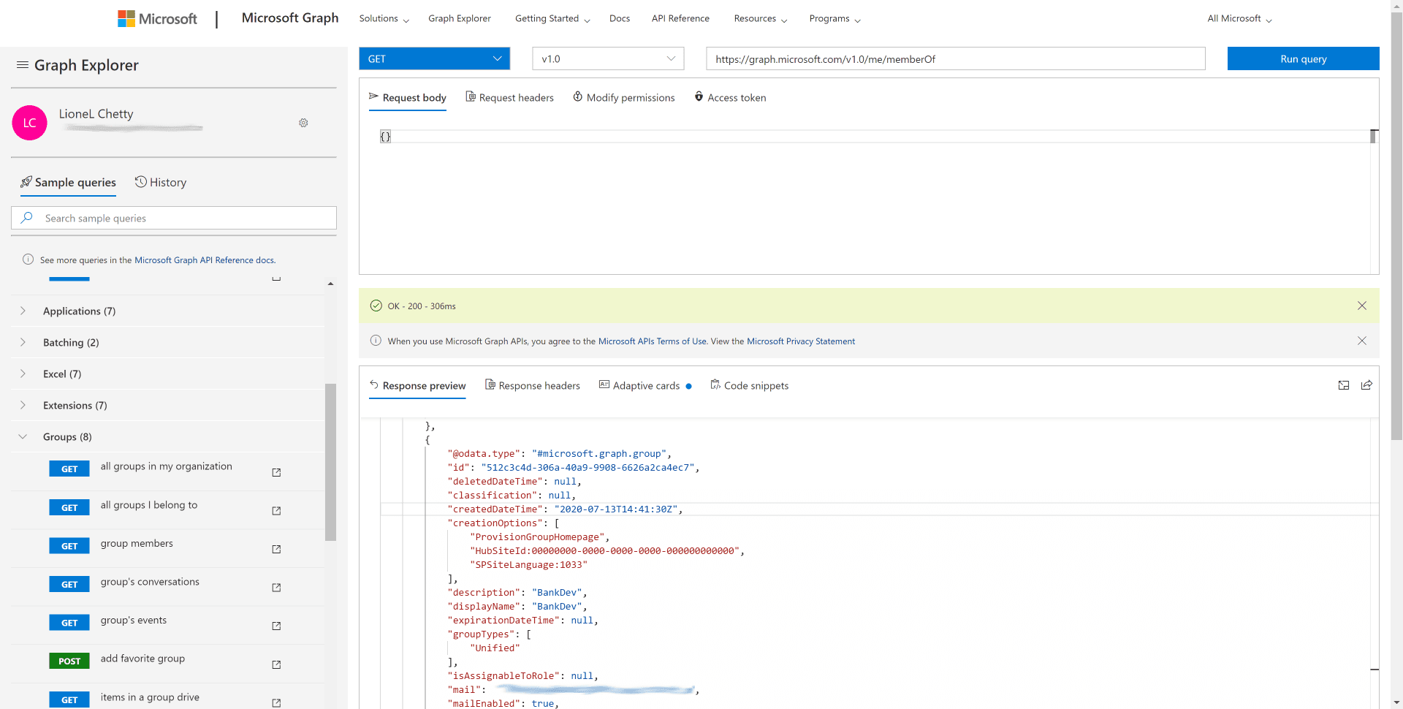1403x709 pixels.
Task: Click the "BankDev" displayName value
Action: tap(557, 607)
